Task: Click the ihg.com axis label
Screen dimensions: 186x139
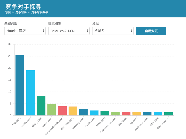Action: coord(133,121)
